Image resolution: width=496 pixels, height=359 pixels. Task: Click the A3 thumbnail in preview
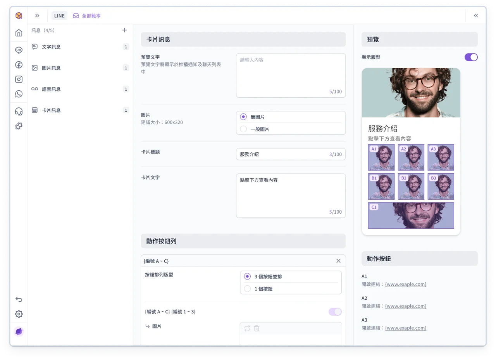441,157
